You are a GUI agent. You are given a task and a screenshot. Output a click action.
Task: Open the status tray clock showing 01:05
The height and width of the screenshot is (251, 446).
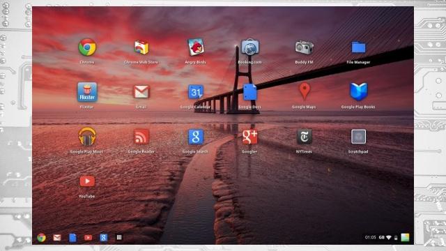tap(370, 237)
